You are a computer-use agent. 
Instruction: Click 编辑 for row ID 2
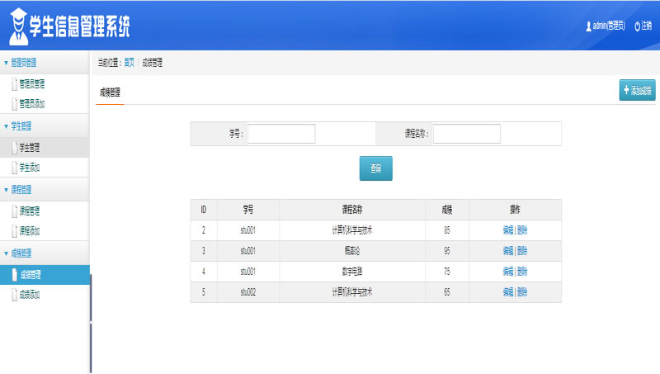point(508,230)
